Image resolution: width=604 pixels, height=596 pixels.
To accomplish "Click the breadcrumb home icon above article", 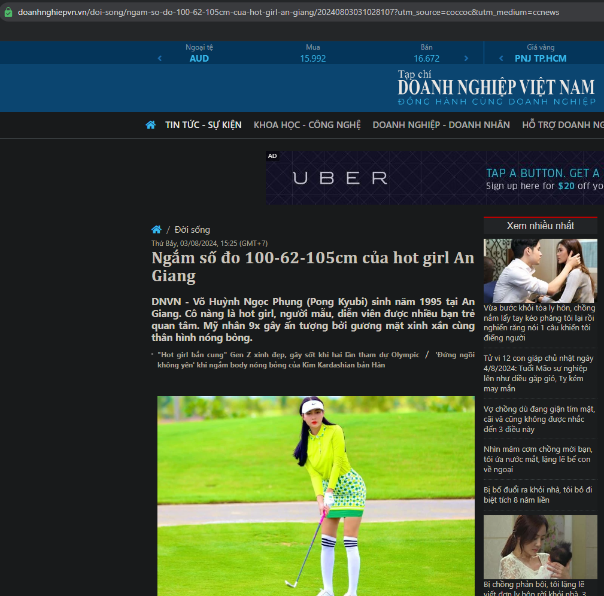I will (x=156, y=230).
